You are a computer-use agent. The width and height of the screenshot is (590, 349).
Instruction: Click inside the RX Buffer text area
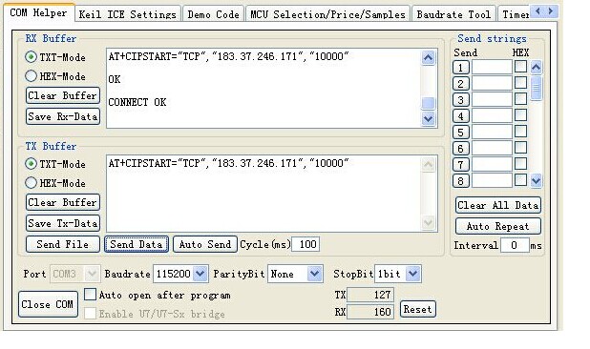pos(263,89)
